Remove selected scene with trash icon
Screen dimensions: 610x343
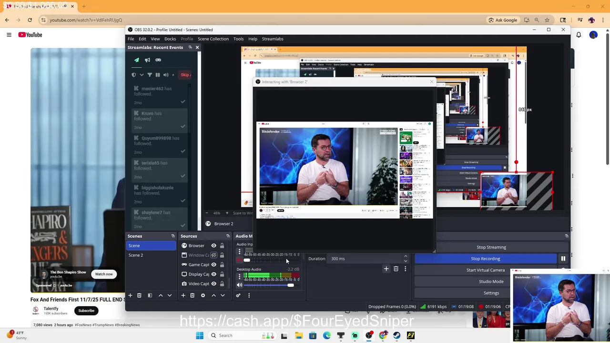click(139, 295)
